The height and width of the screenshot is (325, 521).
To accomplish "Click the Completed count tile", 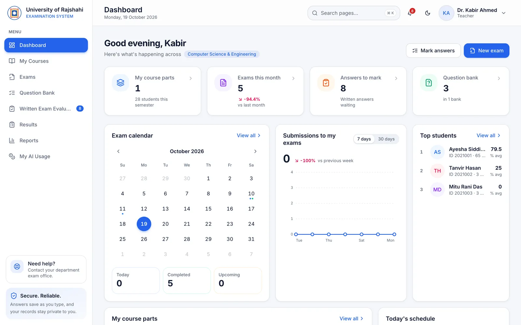I will (x=187, y=280).
